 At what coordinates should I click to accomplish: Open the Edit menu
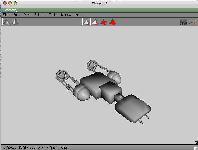click(x=16, y=15)
